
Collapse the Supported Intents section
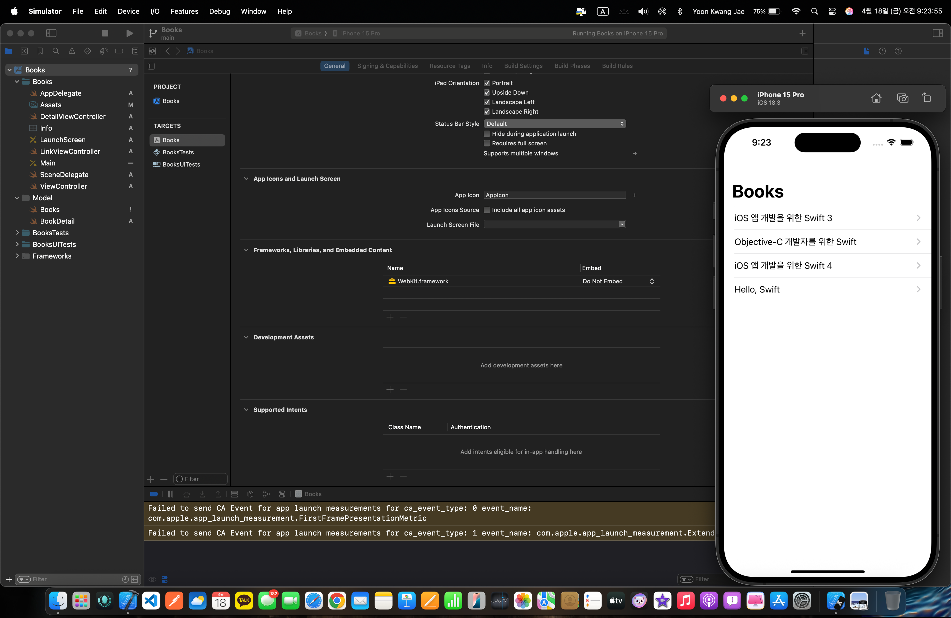[246, 410]
